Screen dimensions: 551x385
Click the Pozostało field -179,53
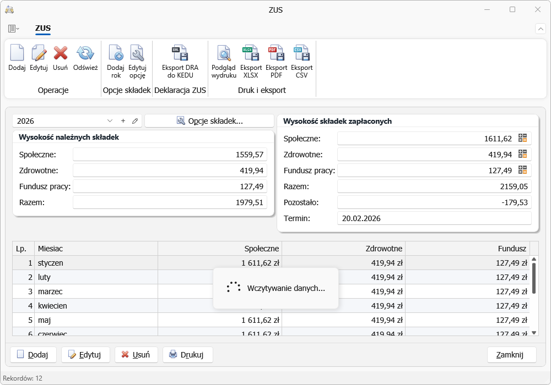(x=434, y=202)
